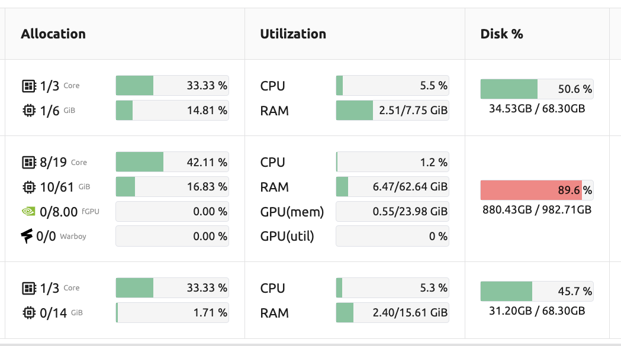Click the memory icon beside 0/14 GiB
This screenshot has width=621, height=346.
coord(28,313)
